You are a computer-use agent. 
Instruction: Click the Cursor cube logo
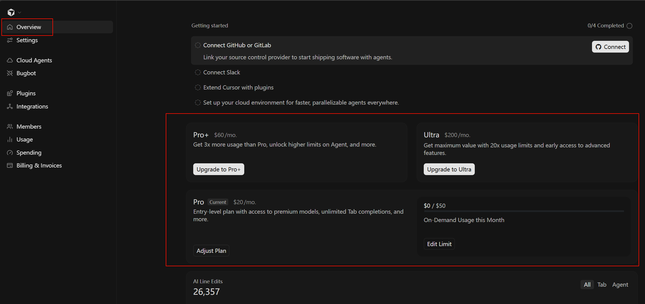click(x=11, y=12)
